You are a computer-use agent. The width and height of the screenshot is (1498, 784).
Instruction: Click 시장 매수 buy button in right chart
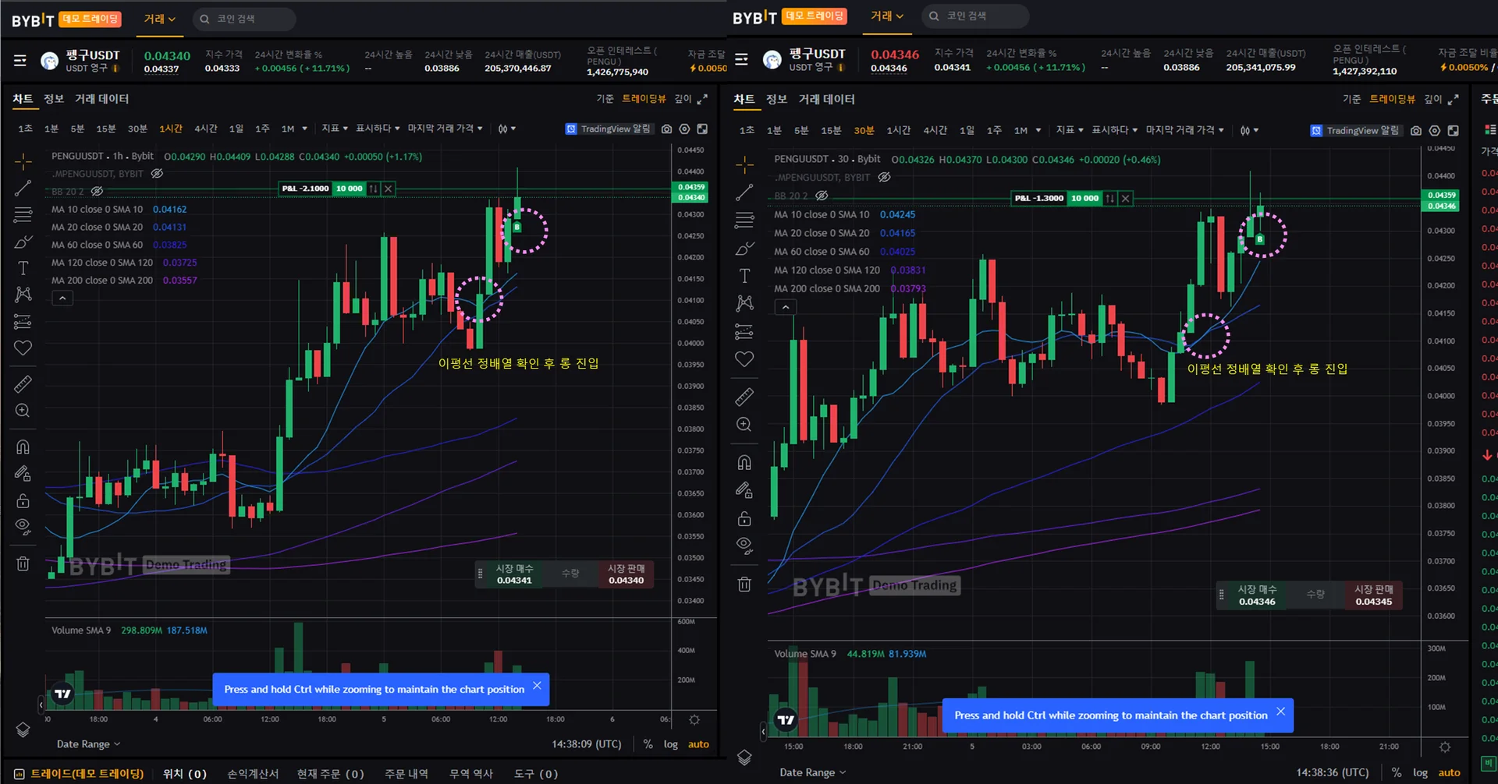1257,595
